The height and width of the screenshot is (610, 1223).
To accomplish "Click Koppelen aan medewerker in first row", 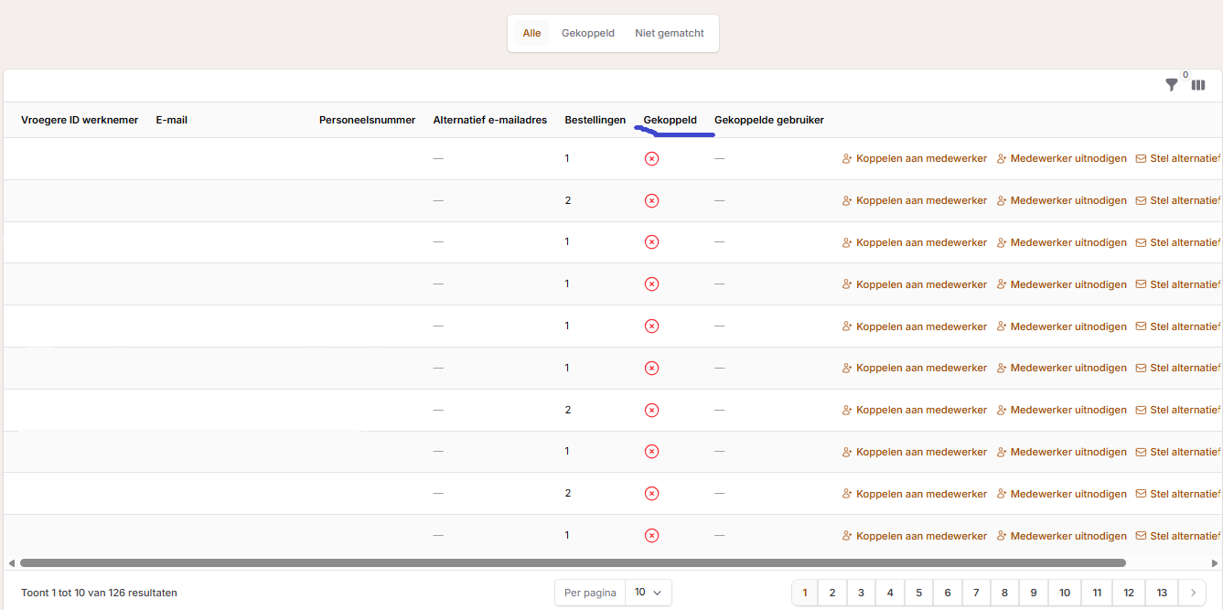I will (915, 159).
